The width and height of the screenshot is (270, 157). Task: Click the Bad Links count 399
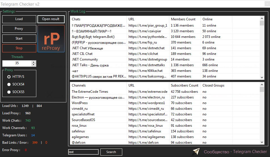tap(35, 143)
